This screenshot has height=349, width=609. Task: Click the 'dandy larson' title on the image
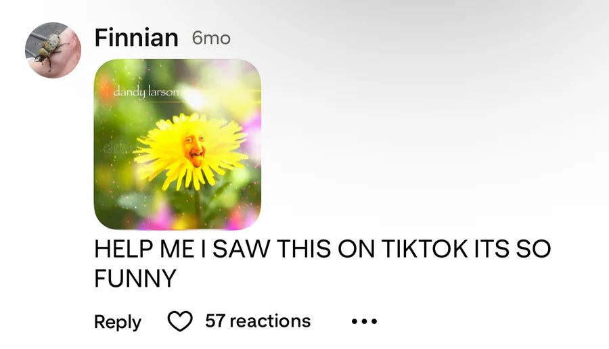[146, 92]
